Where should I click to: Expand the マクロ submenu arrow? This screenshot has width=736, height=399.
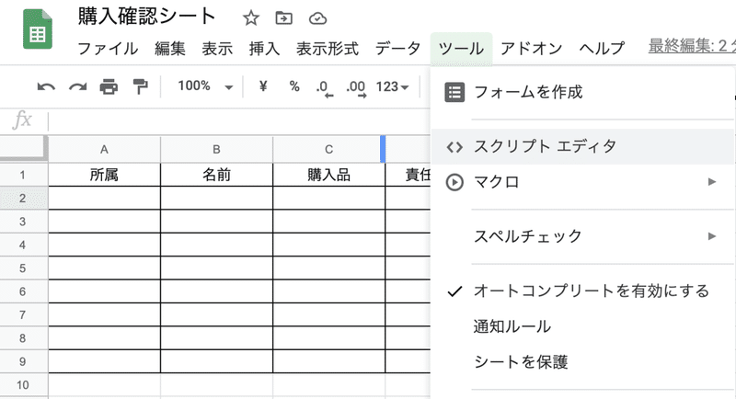[x=712, y=182]
